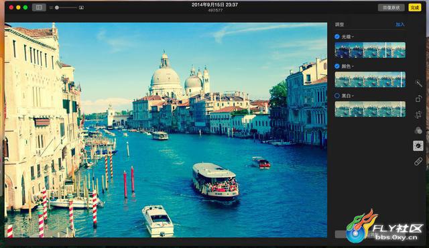
Task: Click the large zoom-in icon beside slider
Action: [x=81, y=7]
